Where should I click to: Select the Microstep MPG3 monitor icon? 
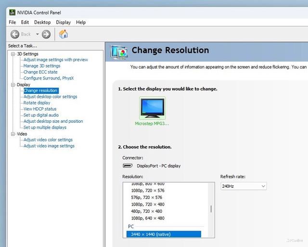point(152,108)
